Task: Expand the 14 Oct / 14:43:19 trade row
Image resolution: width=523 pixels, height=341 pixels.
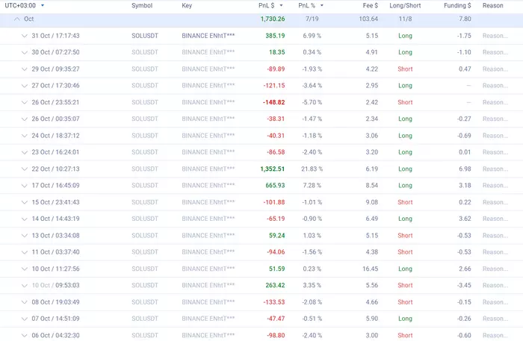Action: 25,219
